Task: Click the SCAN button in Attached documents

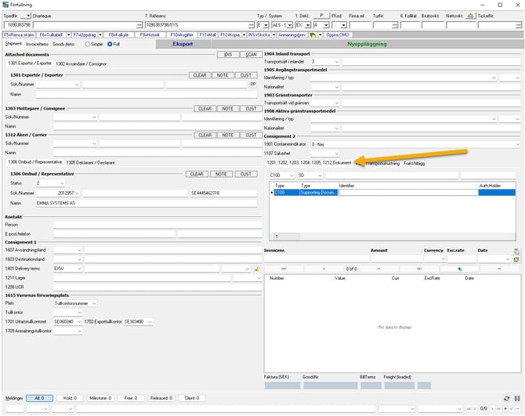Action: pos(250,55)
